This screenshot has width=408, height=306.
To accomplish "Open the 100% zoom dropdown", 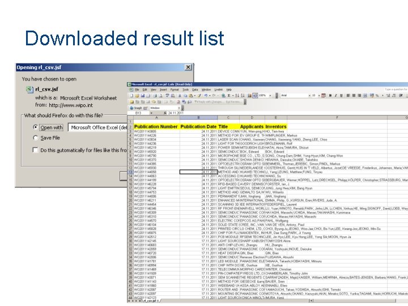I will [270, 96].
